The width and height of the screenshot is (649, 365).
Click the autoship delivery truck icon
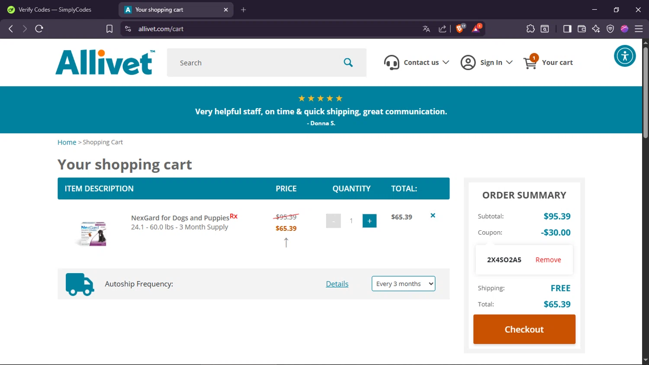point(80,284)
